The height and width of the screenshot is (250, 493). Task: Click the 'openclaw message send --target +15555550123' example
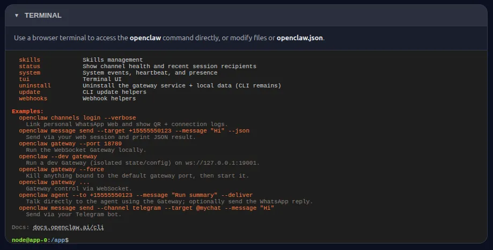pos(134,131)
